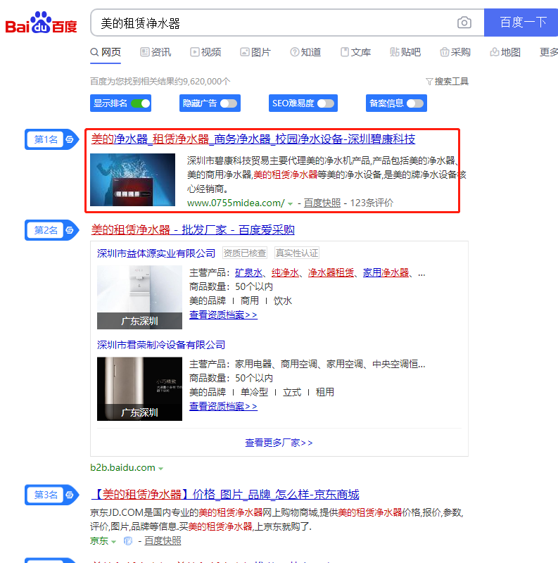Click the verification badge icon beside 京东

(128, 541)
